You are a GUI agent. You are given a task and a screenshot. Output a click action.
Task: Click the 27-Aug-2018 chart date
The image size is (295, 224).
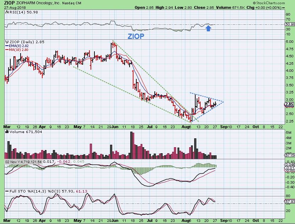(15, 8)
